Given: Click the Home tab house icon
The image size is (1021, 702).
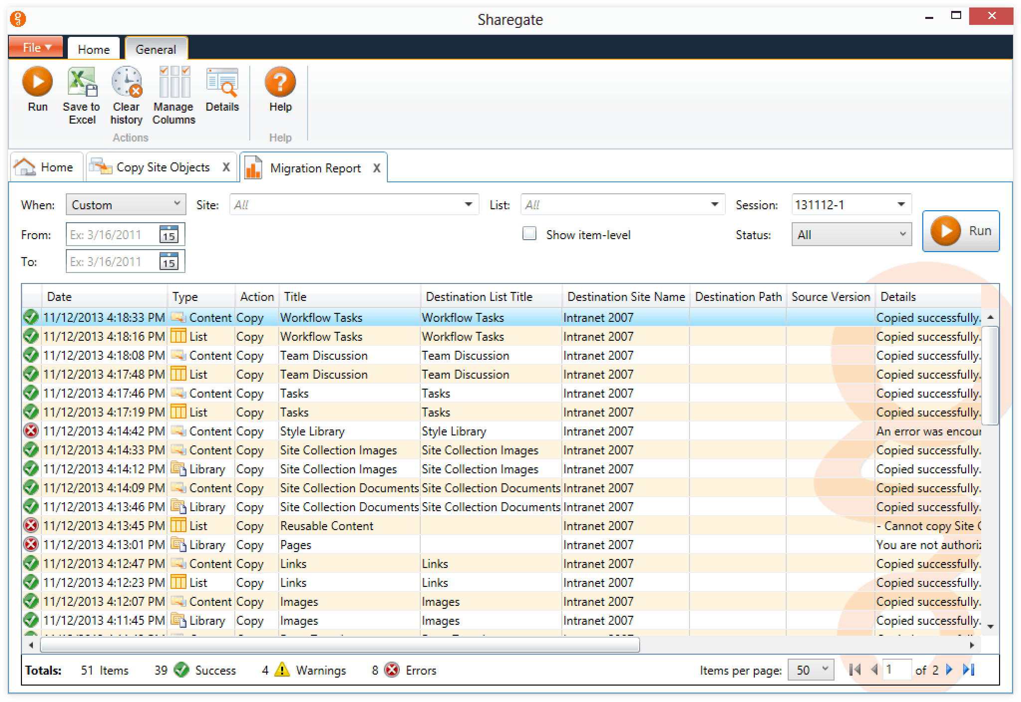Looking at the screenshot, I should [25, 166].
